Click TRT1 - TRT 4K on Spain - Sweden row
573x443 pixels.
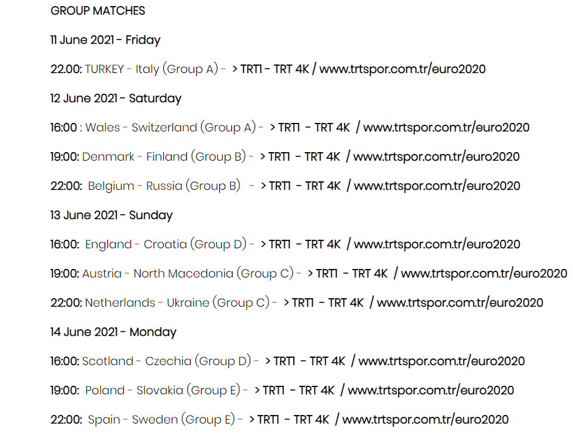pyautogui.click(x=293, y=420)
